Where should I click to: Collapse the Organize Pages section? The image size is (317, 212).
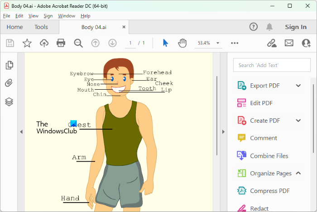pyautogui.click(x=298, y=173)
